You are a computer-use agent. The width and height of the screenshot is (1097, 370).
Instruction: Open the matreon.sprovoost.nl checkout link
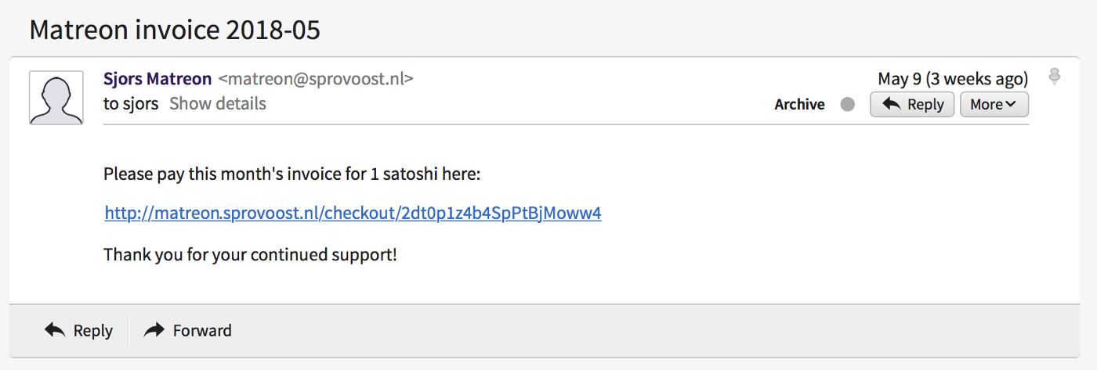tap(353, 213)
